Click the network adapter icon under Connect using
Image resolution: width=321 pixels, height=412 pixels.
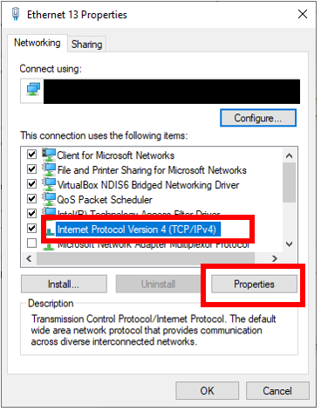(33, 89)
